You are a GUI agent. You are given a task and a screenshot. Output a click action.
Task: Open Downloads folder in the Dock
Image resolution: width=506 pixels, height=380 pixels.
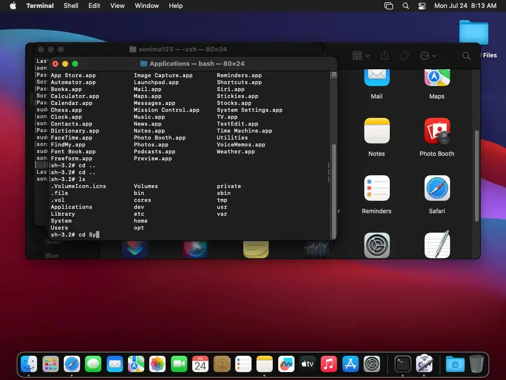click(455, 364)
